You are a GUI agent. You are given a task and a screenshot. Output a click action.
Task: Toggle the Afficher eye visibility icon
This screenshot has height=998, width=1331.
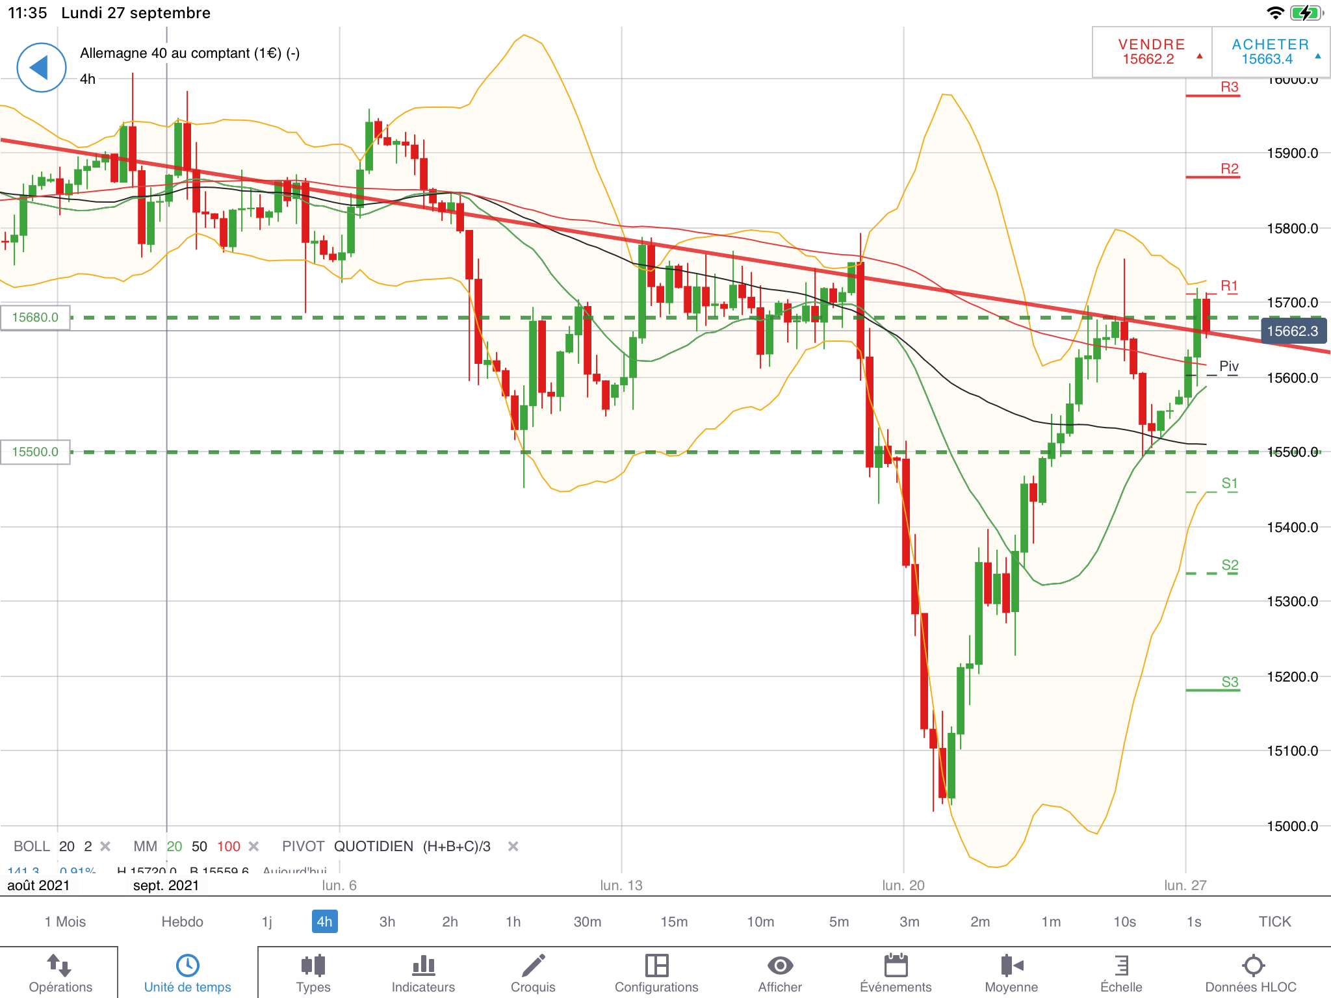click(780, 966)
